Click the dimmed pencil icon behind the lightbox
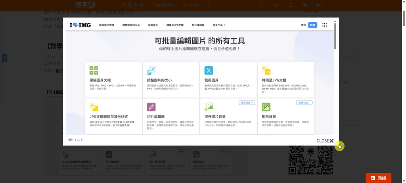The image size is (406, 183). click(x=109, y=155)
